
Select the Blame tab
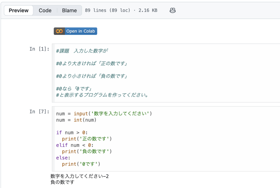[69, 10]
